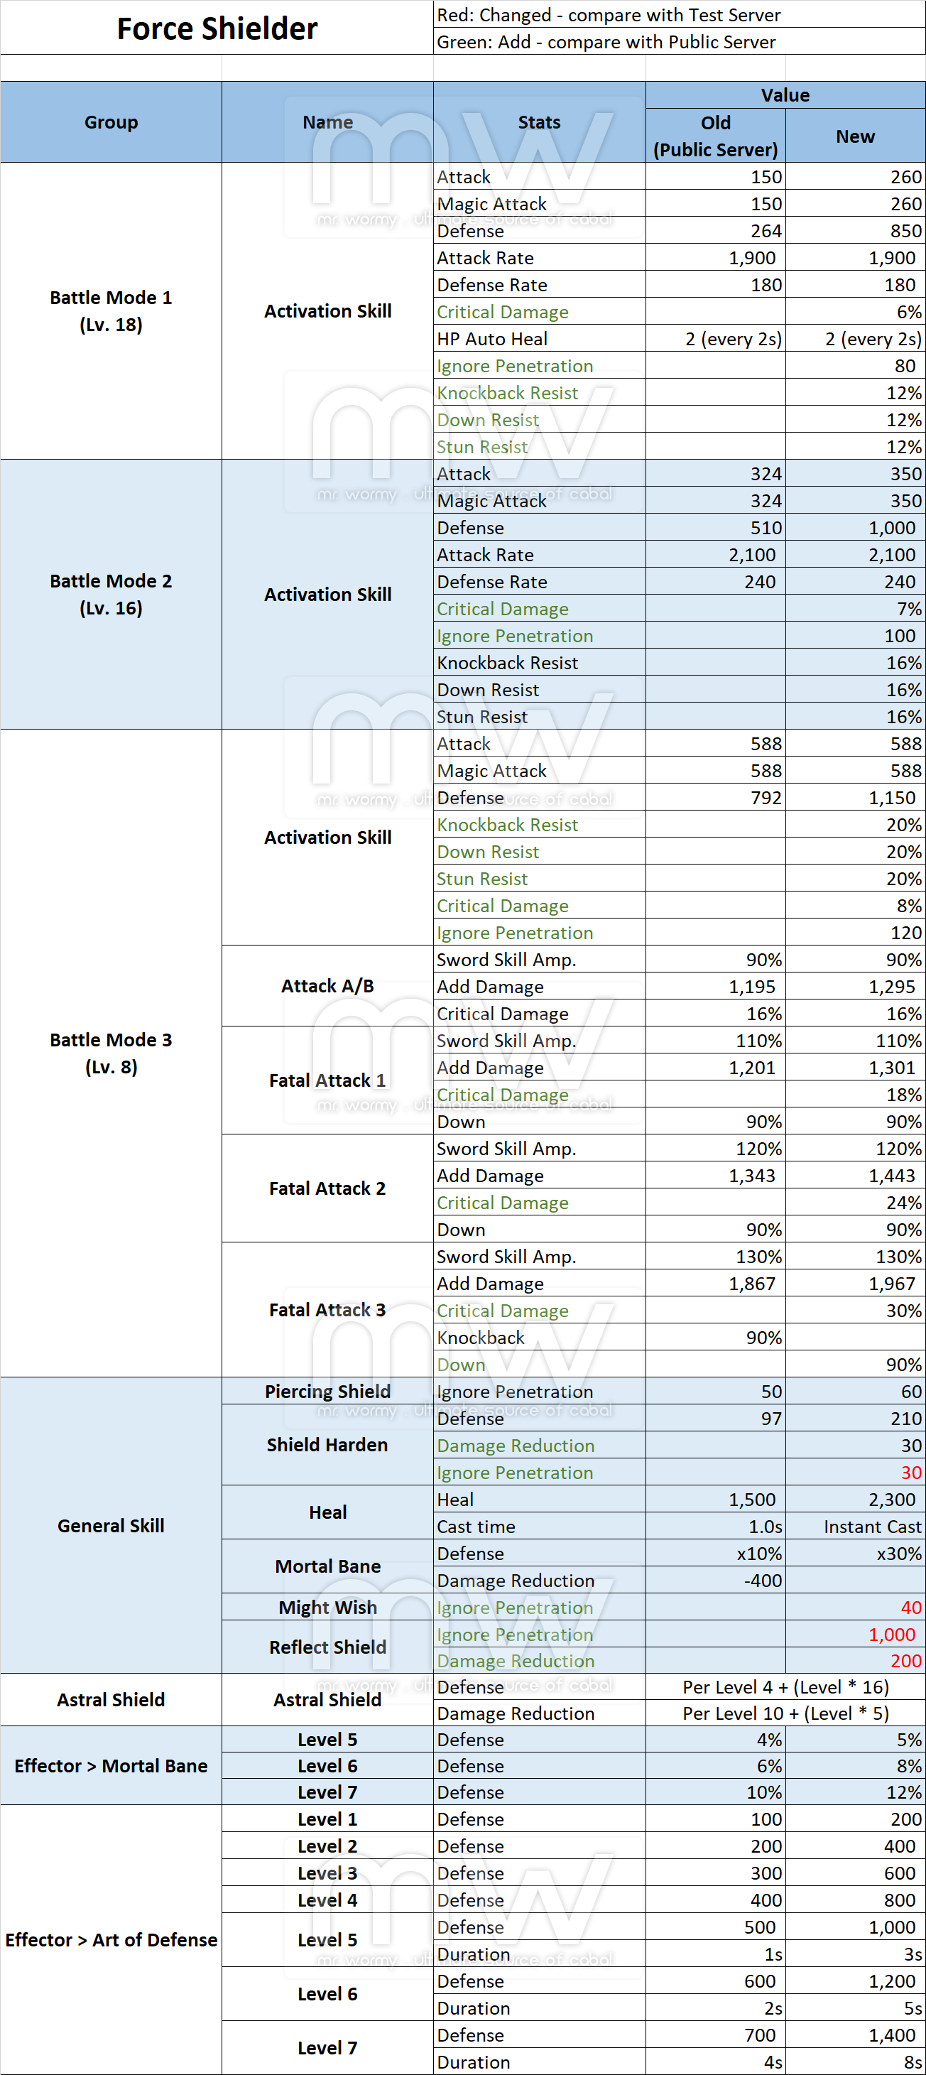Click the Effector > Art of Defense group cell

[x=111, y=1939]
